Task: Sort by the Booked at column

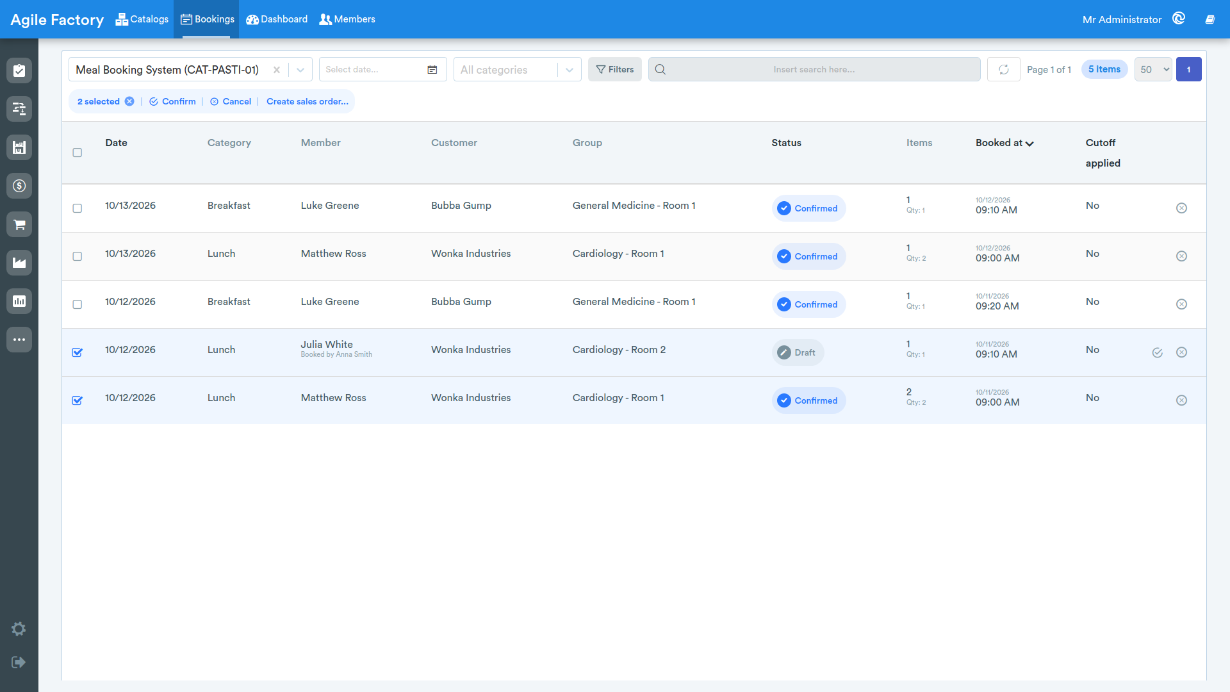Action: pyautogui.click(x=1004, y=143)
